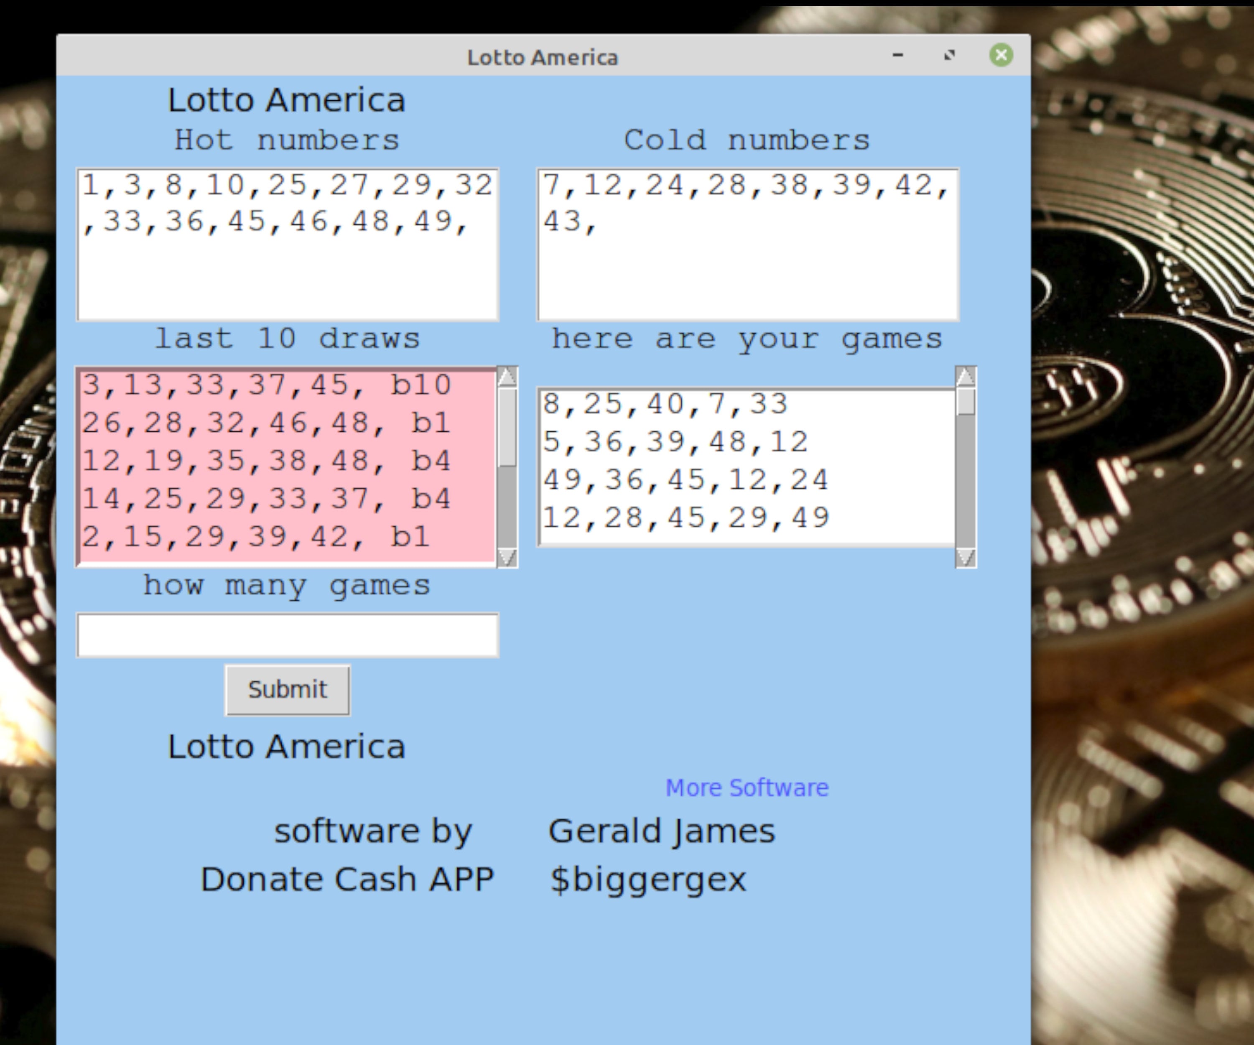Click the your games scrollbar thumb
The width and height of the screenshot is (1254, 1045).
coord(966,401)
